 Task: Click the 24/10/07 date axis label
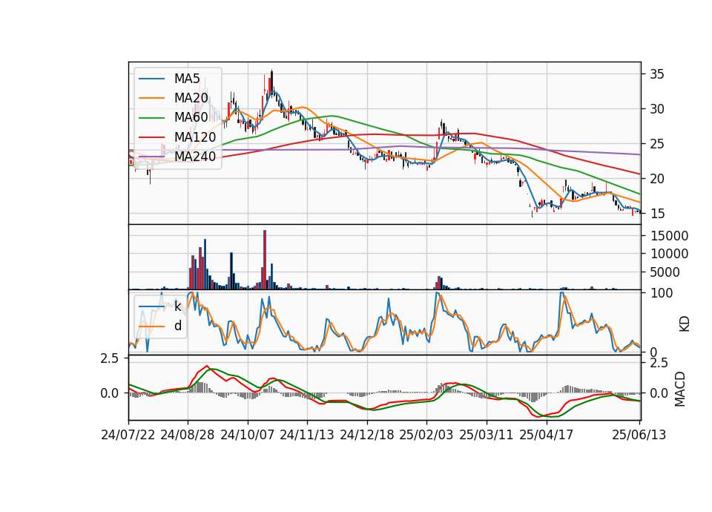pos(248,435)
